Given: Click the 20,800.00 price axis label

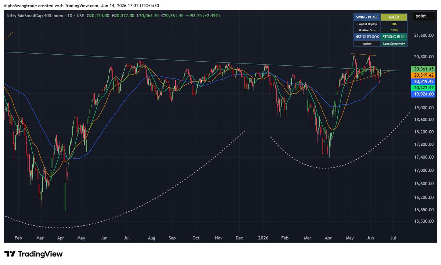Looking at the screenshot, I should tap(424, 57).
